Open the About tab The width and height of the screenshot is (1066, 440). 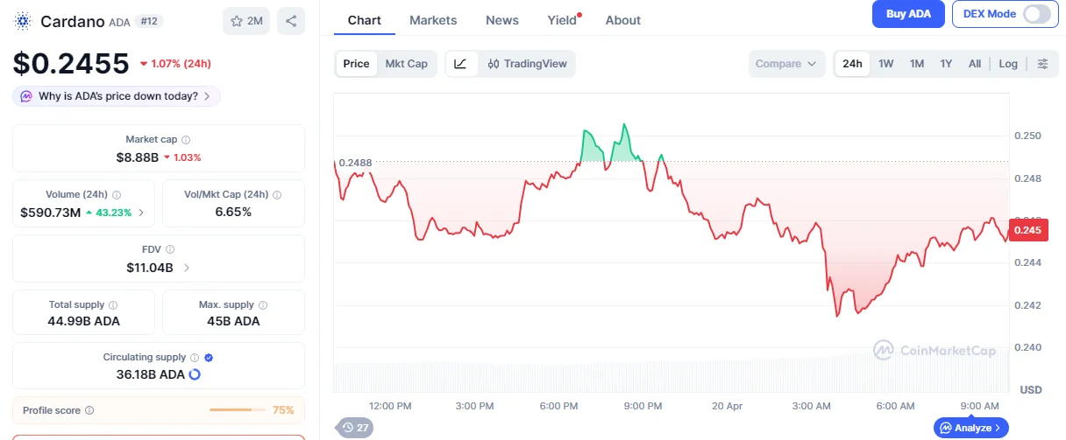coord(623,20)
